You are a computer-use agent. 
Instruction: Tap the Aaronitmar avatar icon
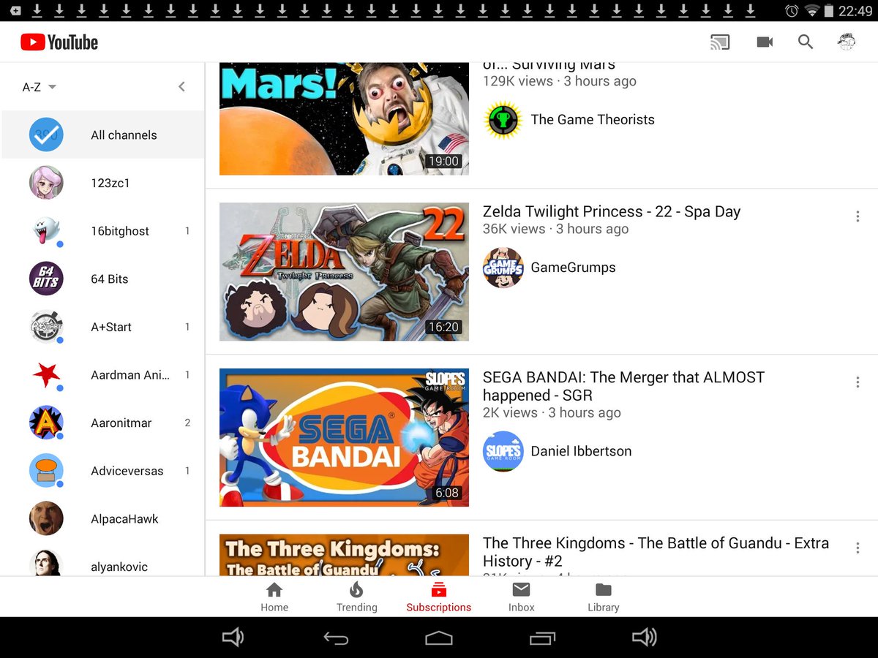46,423
